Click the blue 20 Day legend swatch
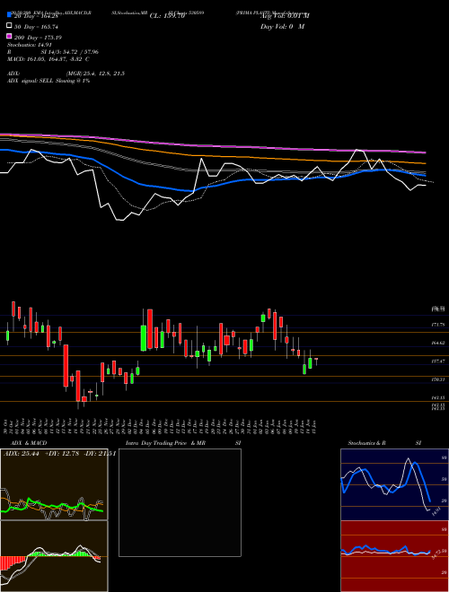The width and height of the screenshot is (449, 592). point(9,15)
